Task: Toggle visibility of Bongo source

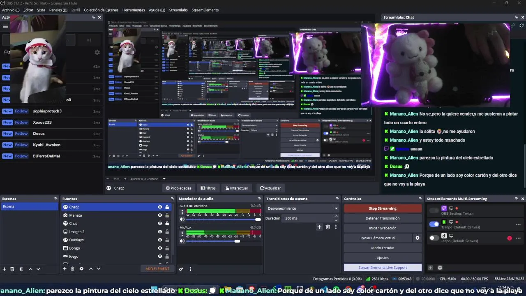Action: pyautogui.click(x=160, y=248)
